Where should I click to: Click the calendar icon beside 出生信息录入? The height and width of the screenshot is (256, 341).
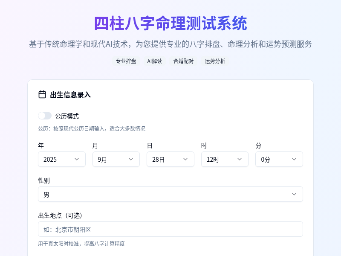[42, 94]
